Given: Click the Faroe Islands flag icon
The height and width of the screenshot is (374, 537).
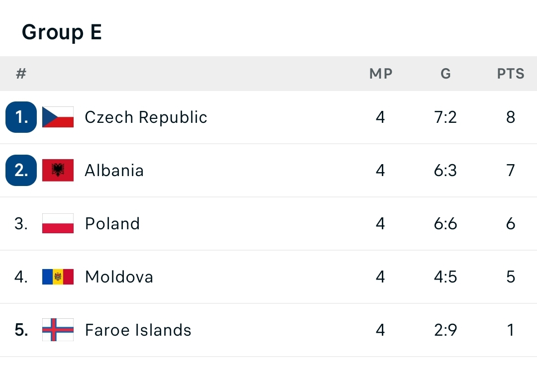Looking at the screenshot, I should [x=58, y=330].
